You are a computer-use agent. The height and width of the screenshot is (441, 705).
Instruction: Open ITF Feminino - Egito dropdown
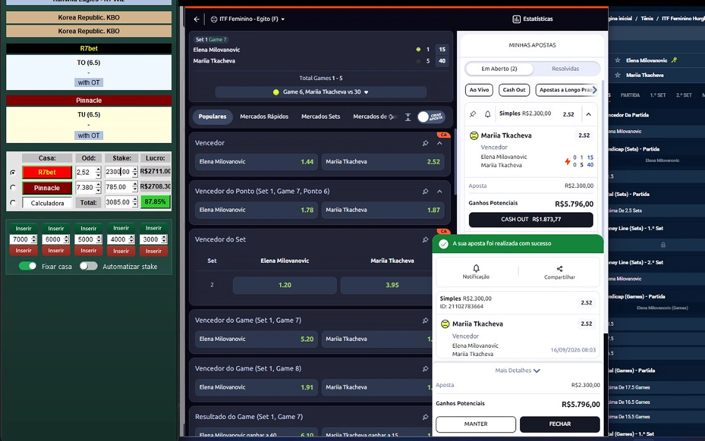[x=247, y=19]
